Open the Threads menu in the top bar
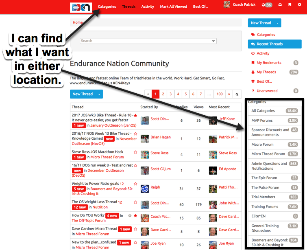Screen dimensions: 307x250 pos(128,7)
